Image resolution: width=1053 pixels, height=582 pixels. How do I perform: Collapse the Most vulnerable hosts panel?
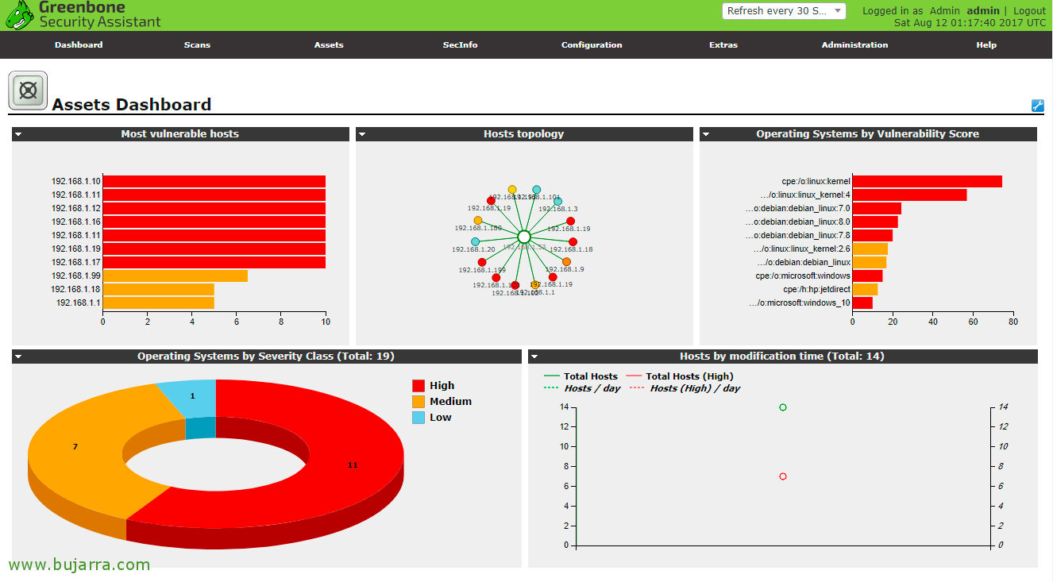(x=17, y=134)
